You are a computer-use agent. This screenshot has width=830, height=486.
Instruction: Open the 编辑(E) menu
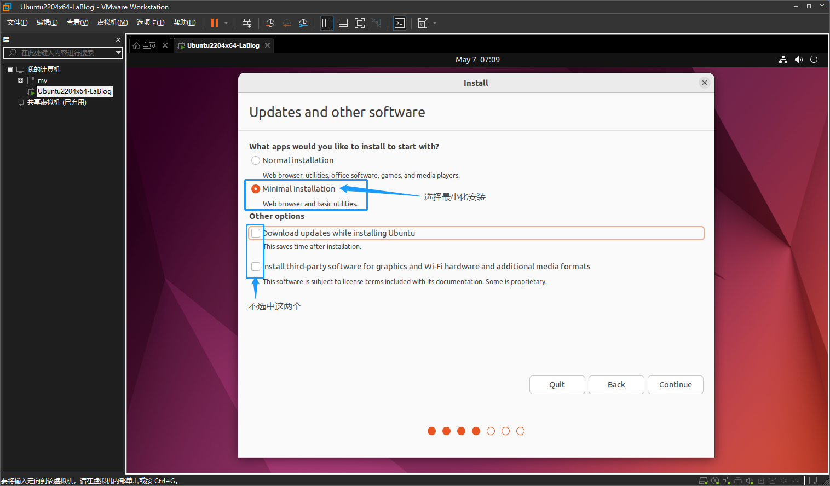coord(47,22)
